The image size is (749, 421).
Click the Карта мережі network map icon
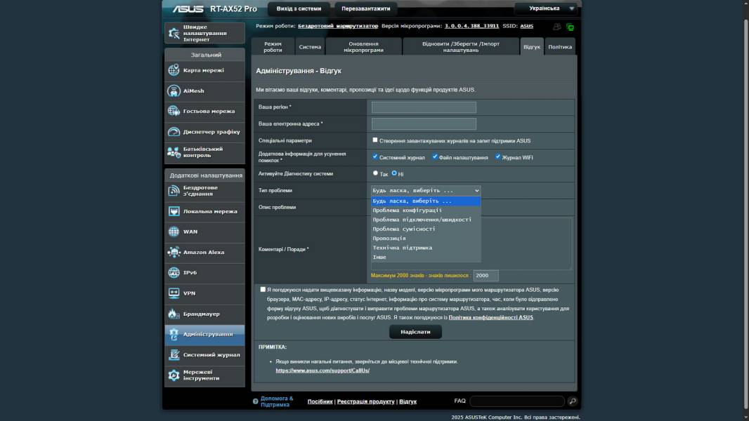pos(174,70)
